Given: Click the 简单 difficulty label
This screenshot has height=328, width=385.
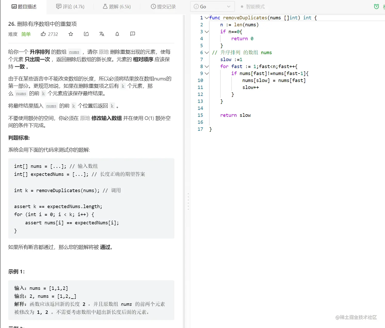Looking at the screenshot, I should [26, 34].
